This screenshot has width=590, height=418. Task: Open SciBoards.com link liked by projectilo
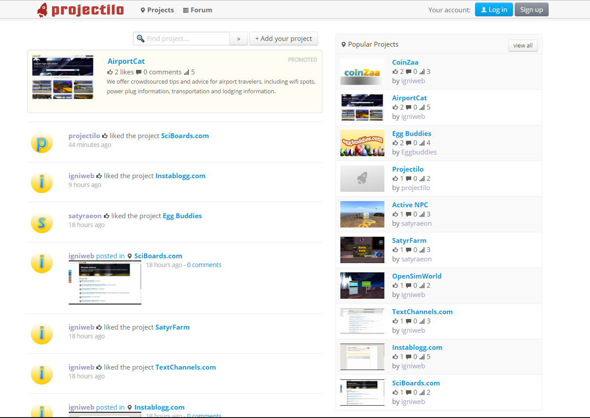pos(185,136)
